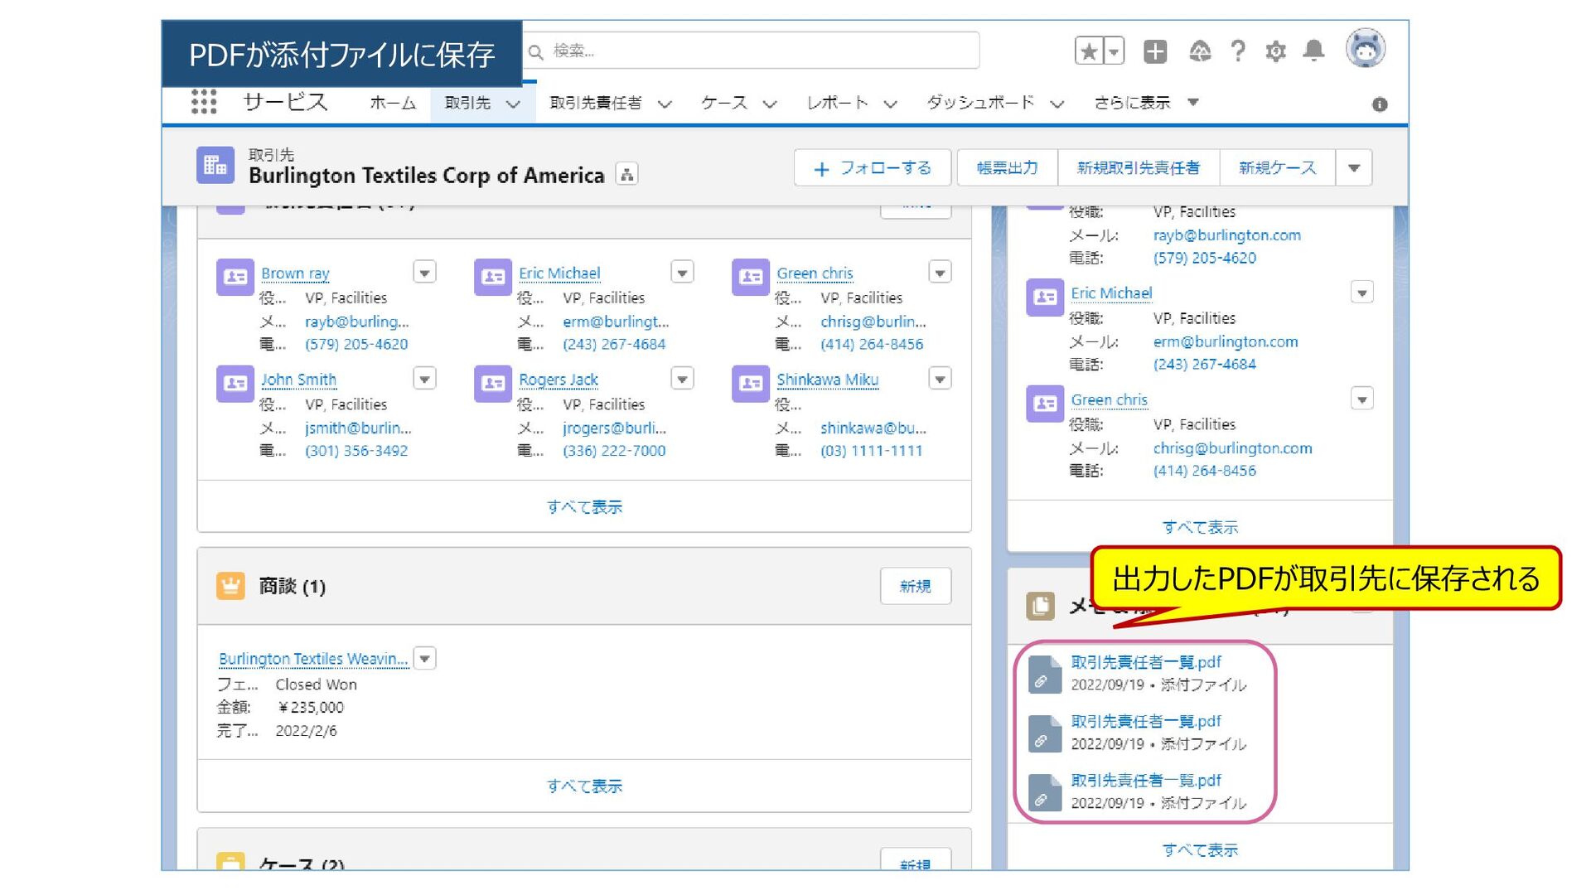This screenshot has height=895, width=1591.
Task: Click the user avatar profile icon
Action: coord(1365,49)
